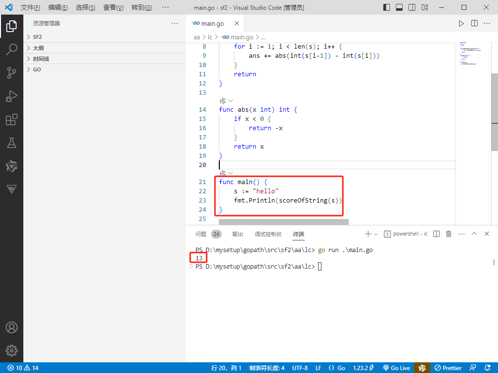The image size is (498, 373).
Task: Click the Prettier status bar item
Action: pos(448,368)
